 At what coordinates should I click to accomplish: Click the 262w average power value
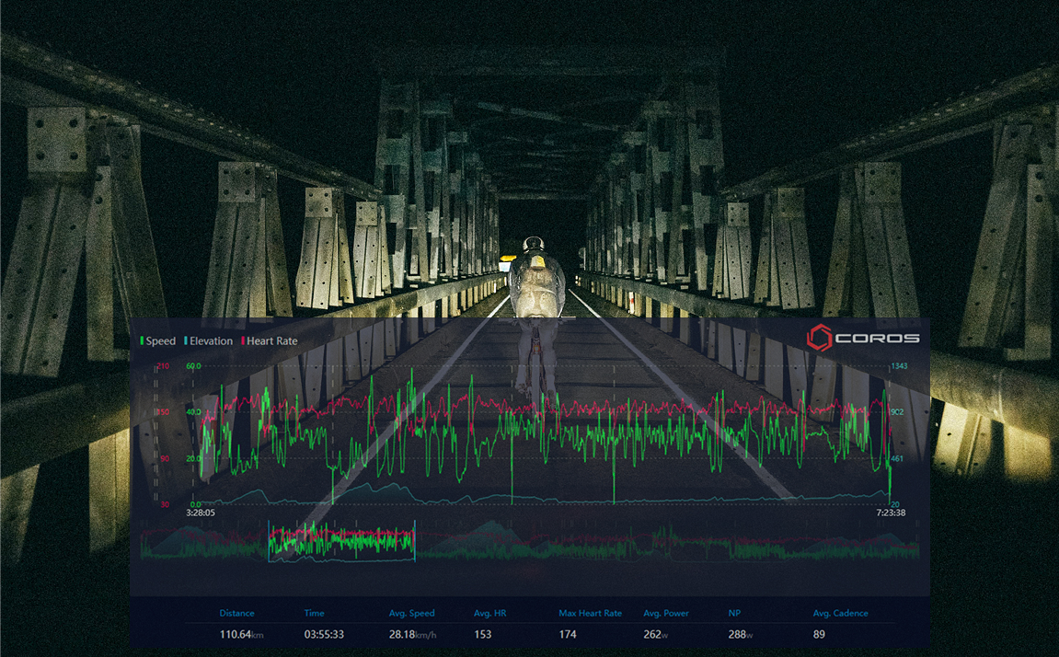[x=655, y=635]
